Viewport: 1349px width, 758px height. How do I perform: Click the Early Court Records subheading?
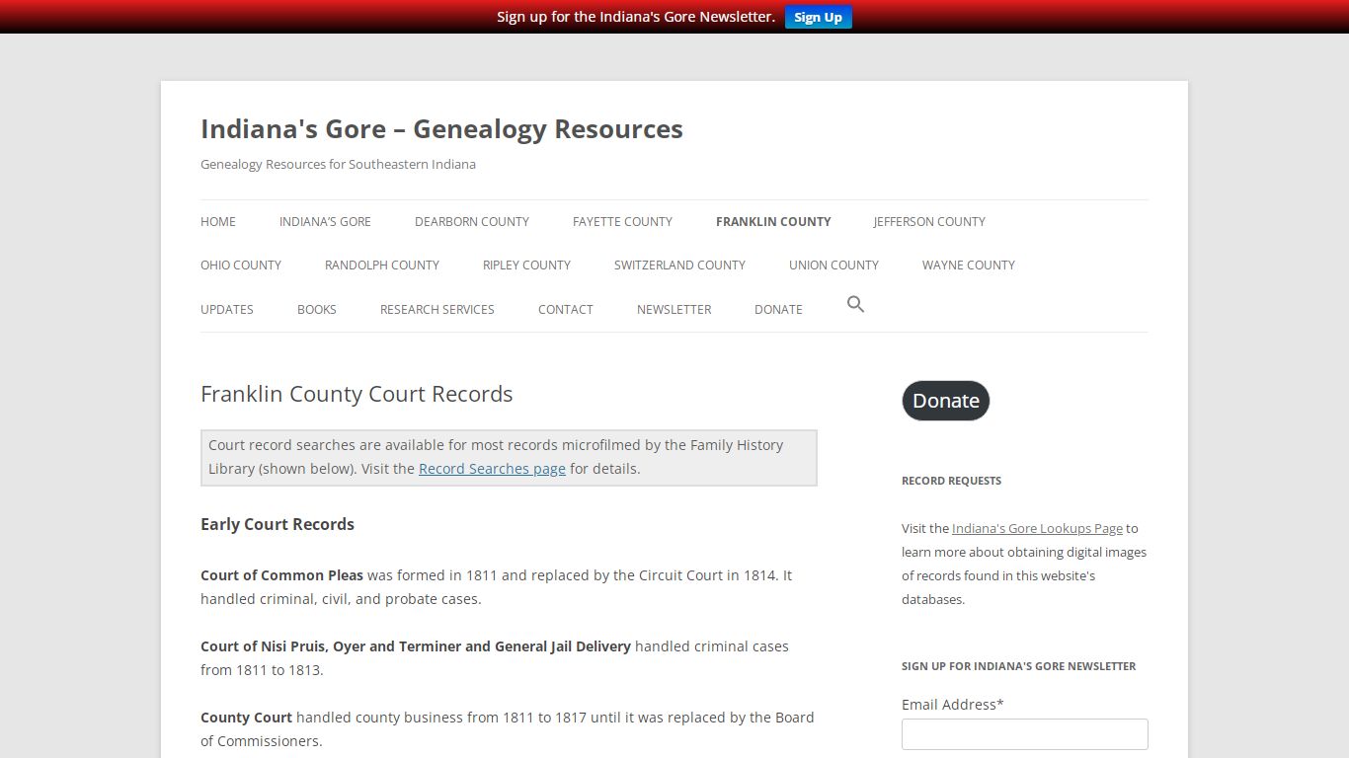(278, 524)
